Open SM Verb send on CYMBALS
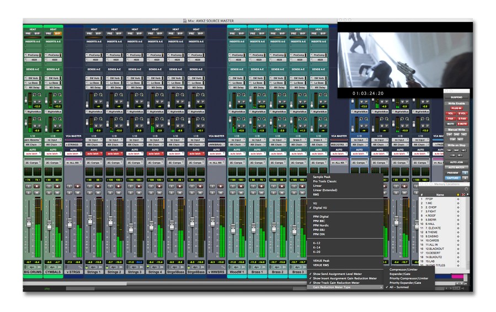 click(x=54, y=78)
